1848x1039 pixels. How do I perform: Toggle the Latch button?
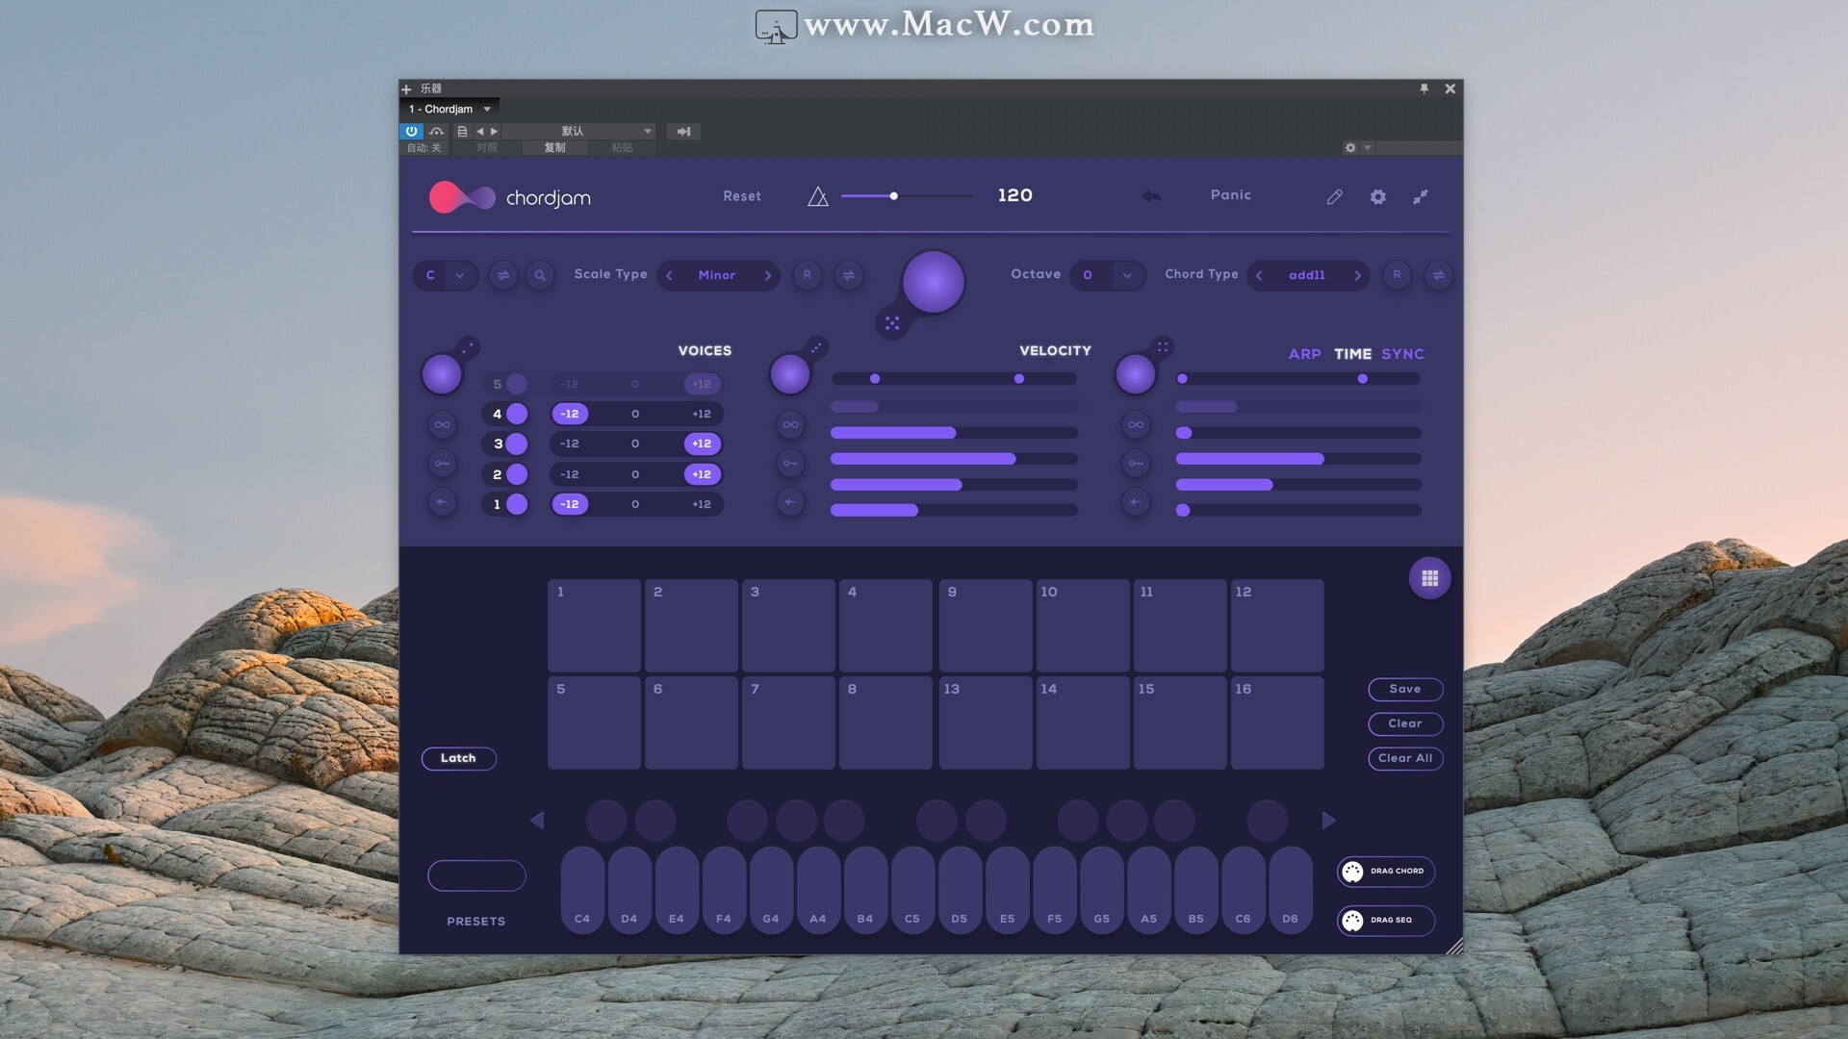(x=458, y=758)
